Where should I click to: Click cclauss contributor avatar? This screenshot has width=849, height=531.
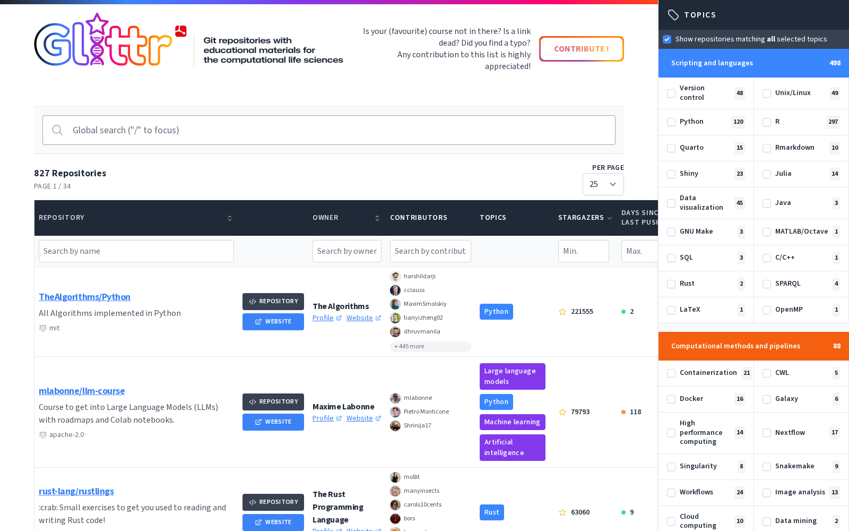395,290
